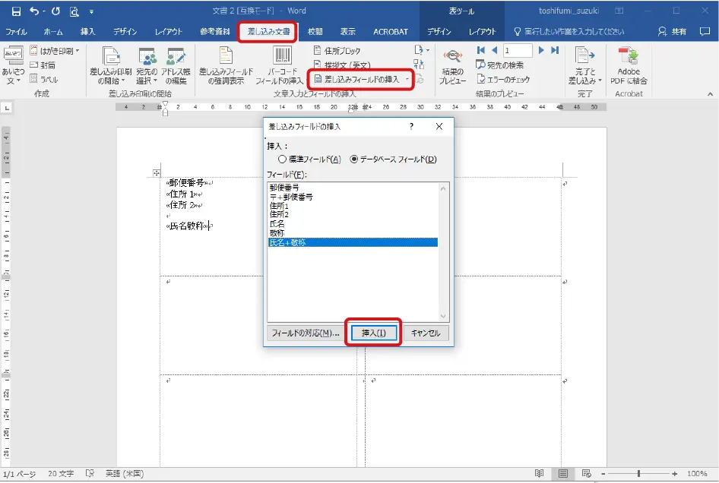The width and height of the screenshot is (719, 483).
Task: Click 英語 (米国) language in status bar
Action: [x=124, y=473]
